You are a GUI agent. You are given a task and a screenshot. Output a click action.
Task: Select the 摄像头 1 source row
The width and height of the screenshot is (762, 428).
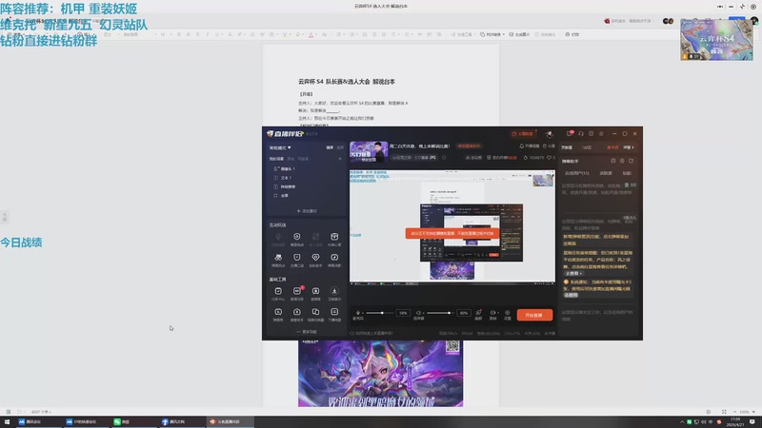306,169
